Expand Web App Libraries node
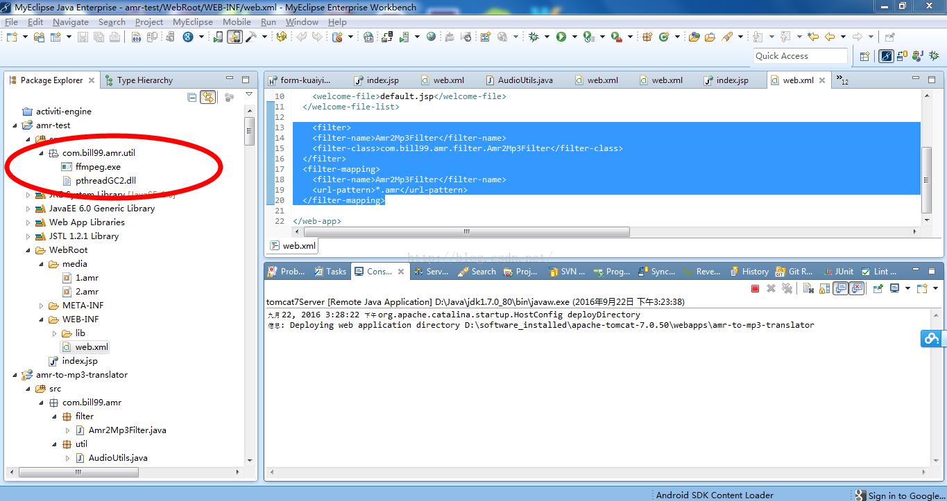Viewport: 947px width, 501px height. point(28,222)
